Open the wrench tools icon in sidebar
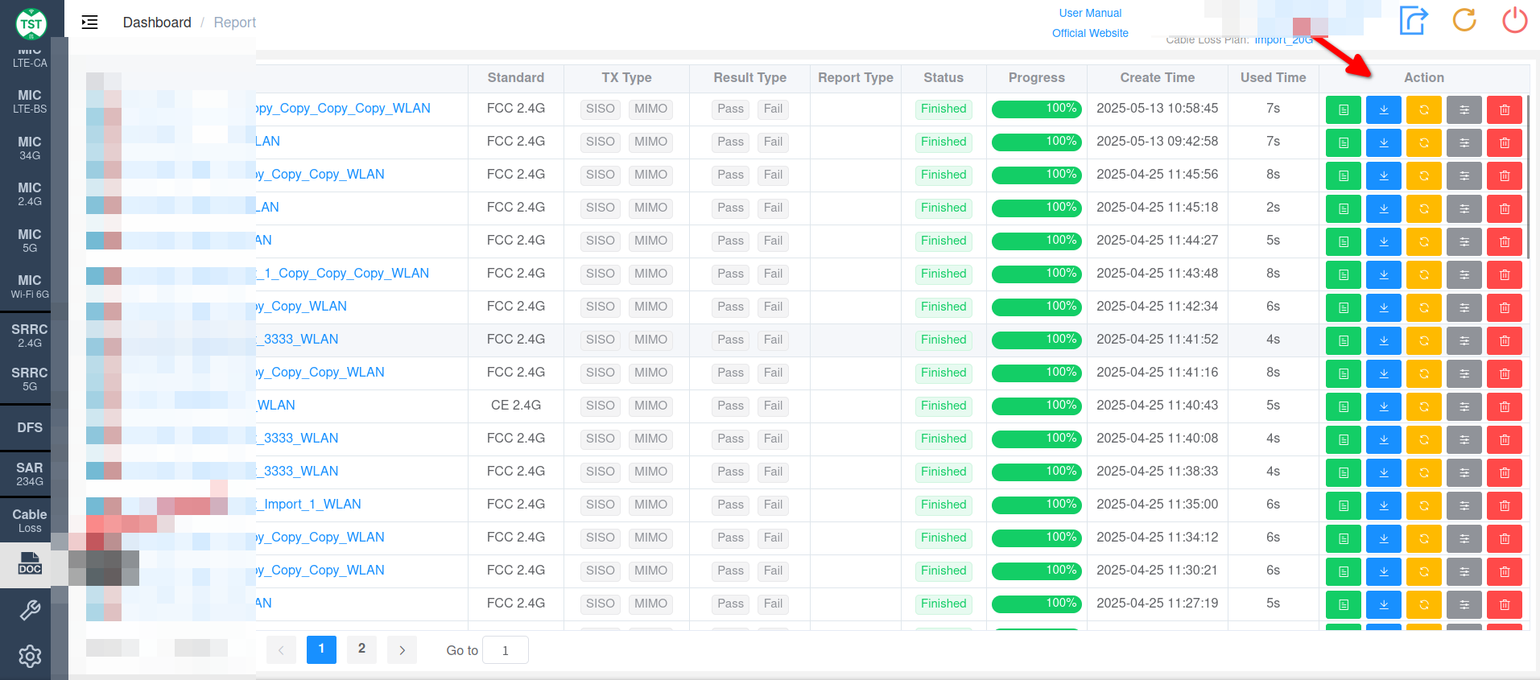 pos(30,611)
